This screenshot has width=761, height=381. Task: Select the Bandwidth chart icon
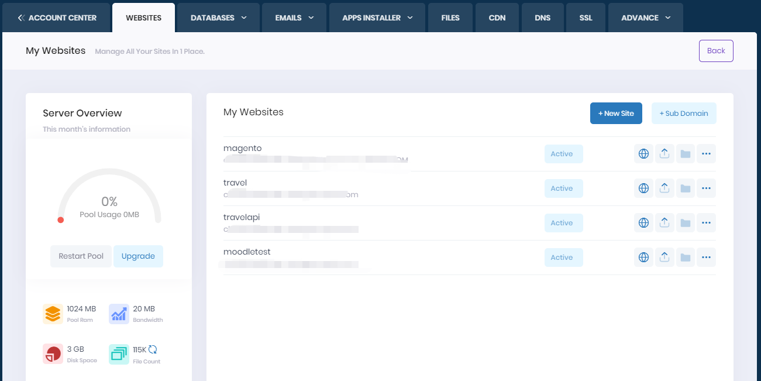pyautogui.click(x=119, y=313)
